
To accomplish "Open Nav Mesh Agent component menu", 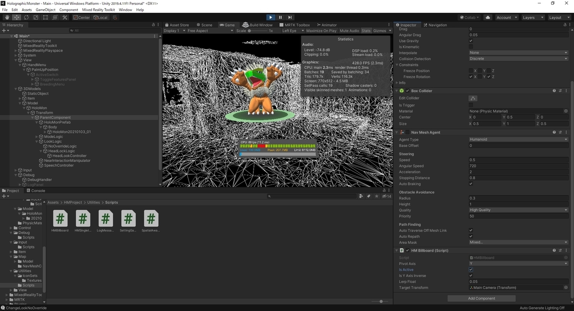I will pos(566,132).
